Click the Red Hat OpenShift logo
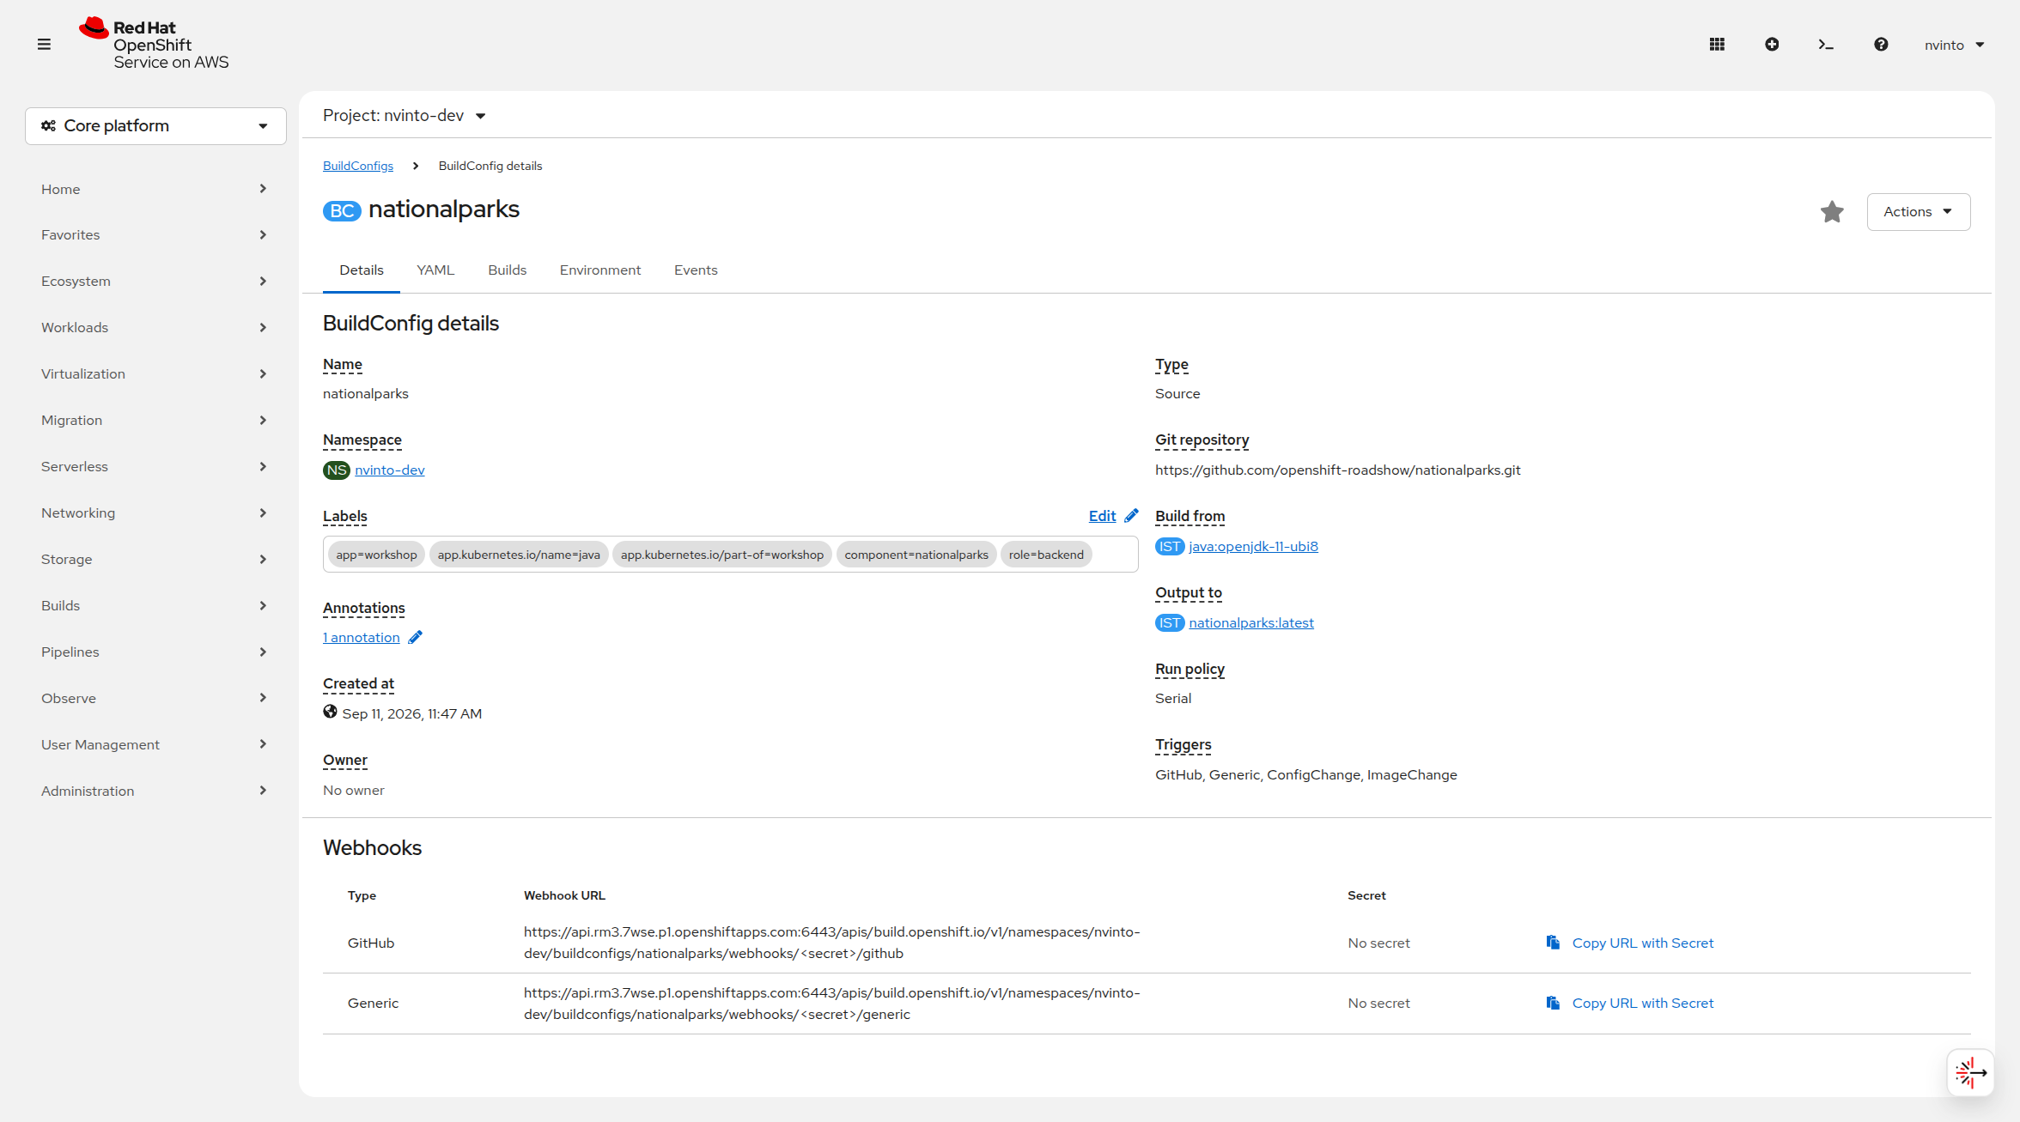The image size is (2020, 1122). 155,45
